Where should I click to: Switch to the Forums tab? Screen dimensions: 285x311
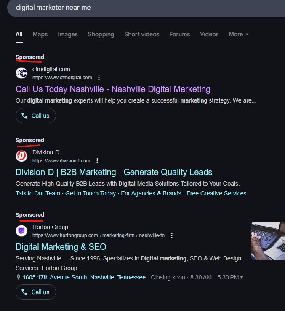(180, 34)
